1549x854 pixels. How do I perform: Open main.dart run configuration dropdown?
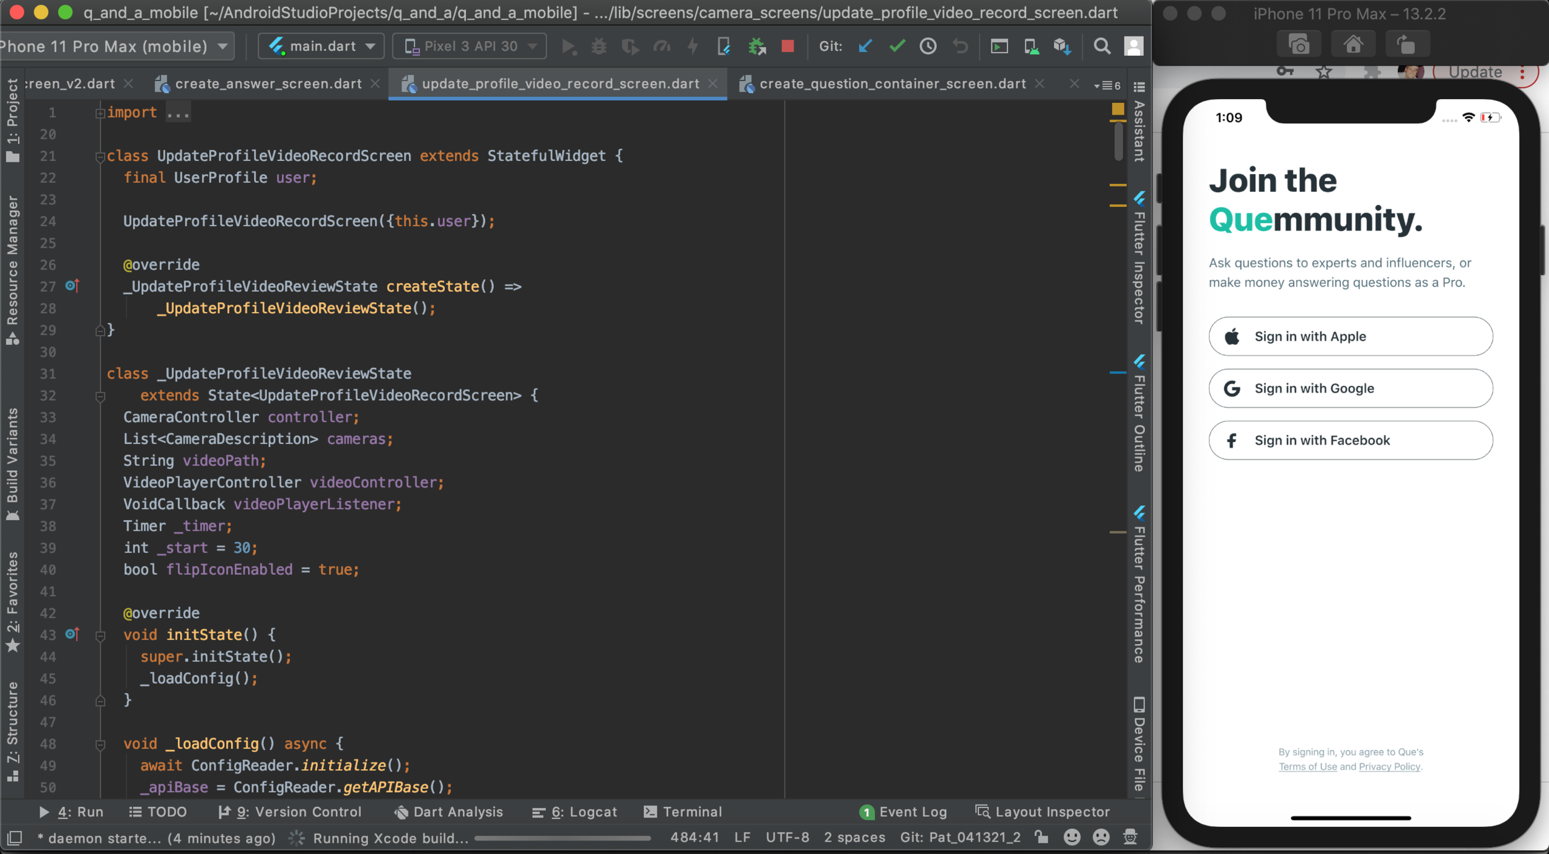tap(321, 46)
